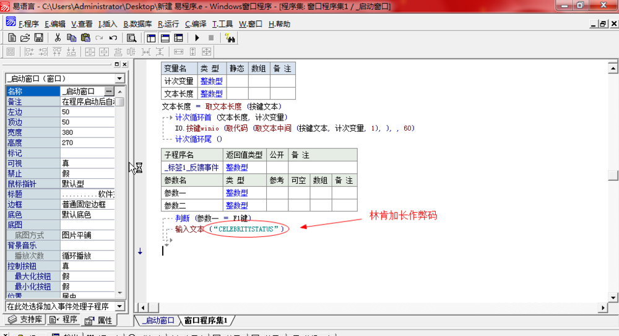The width and height of the screenshot is (619, 336).
Task: Open a file with the folder icon
Action: 25,38
